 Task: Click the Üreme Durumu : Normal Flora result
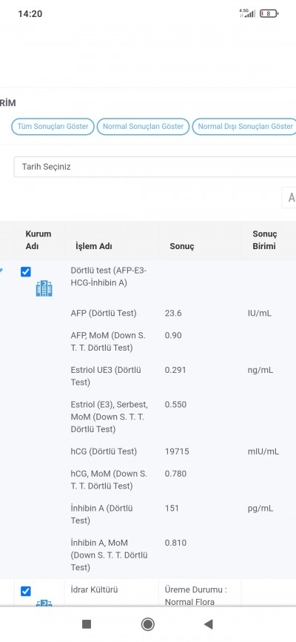coord(196,596)
